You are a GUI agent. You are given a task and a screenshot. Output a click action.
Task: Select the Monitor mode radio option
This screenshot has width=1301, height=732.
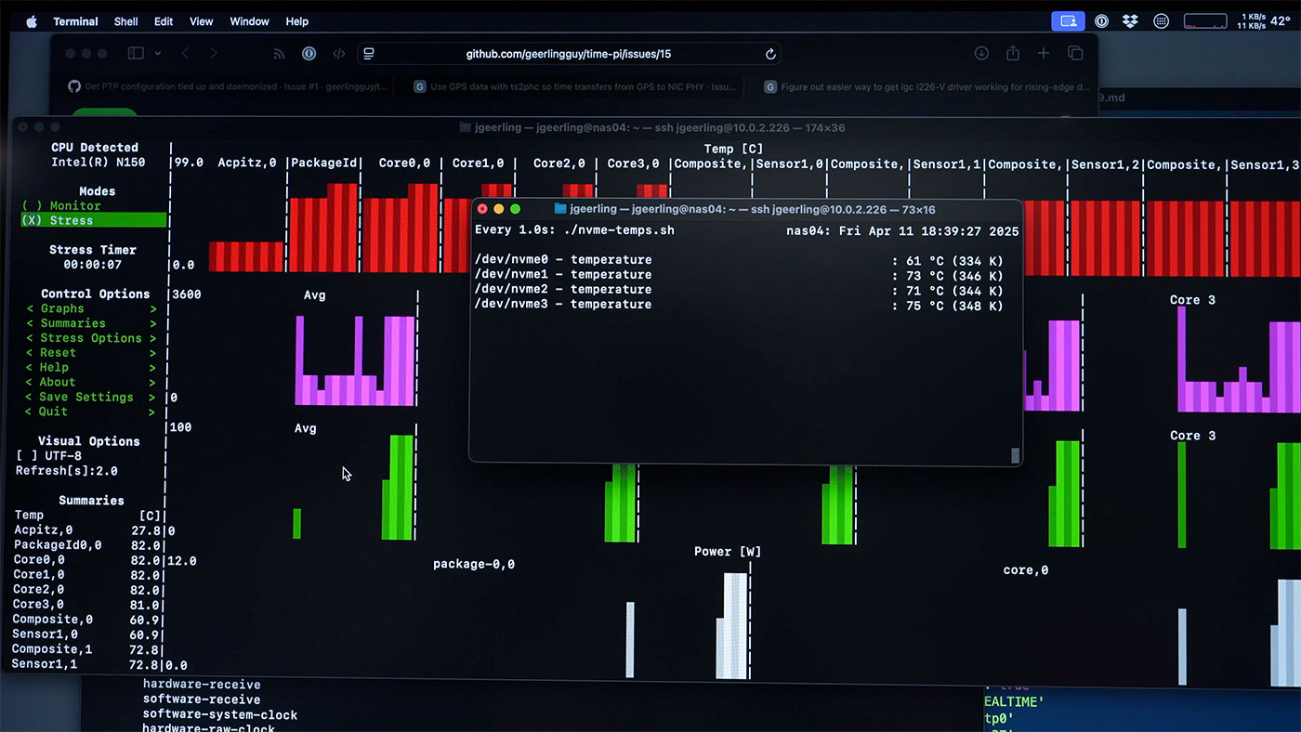click(61, 205)
